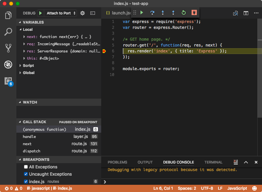Select the handle layer.js stack frame
Screen dimensions: 262x192
pyautogui.click(x=59, y=137)
